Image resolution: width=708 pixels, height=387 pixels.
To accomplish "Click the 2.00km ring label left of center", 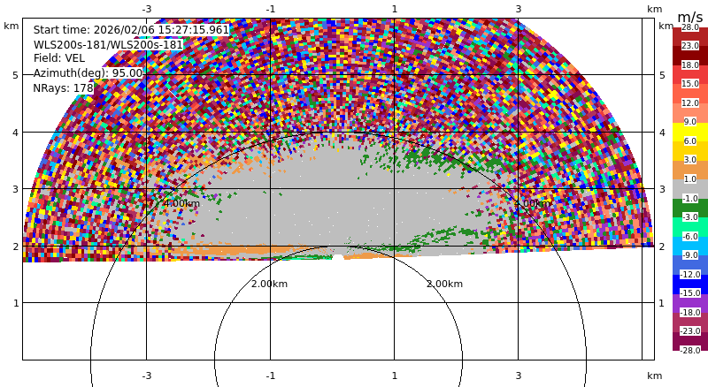I will coord(269,284).
